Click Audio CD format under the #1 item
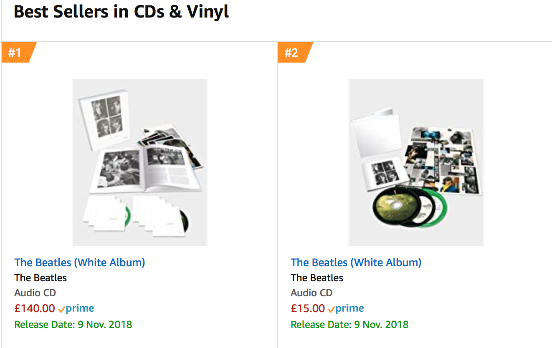This screenshot has height=348, width=552. [35, 293]
